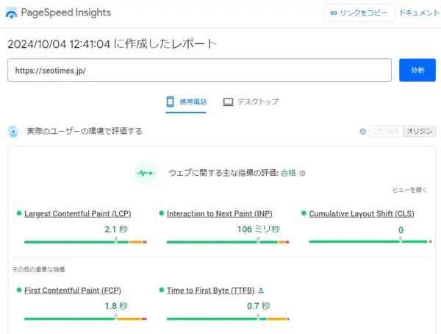Switch to the デスクトップ tab

[x=251, y=102]
